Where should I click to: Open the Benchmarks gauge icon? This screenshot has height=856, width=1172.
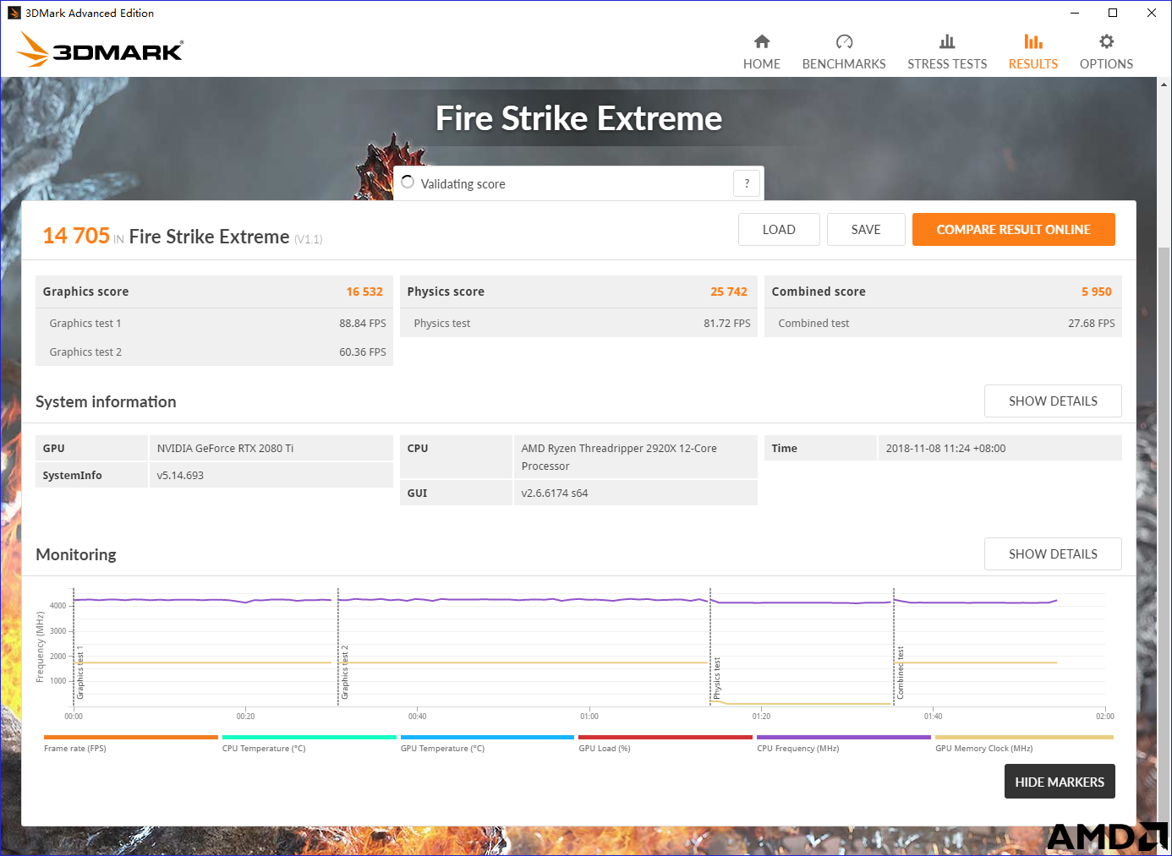coord(844,41)
